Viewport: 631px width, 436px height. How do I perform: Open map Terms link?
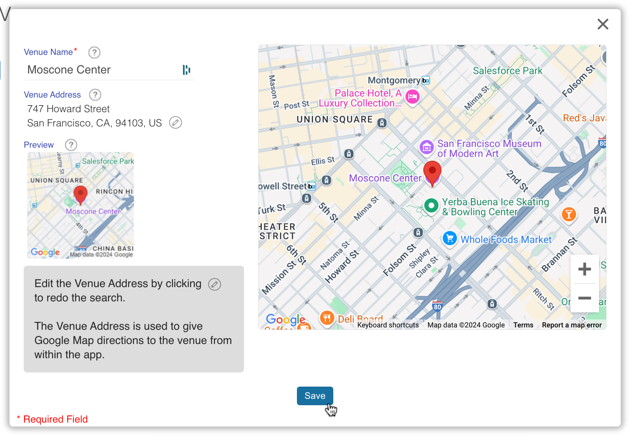coord(523,325)
